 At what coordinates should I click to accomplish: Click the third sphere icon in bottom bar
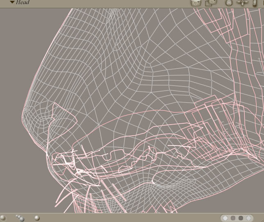[x=37, y=218]
